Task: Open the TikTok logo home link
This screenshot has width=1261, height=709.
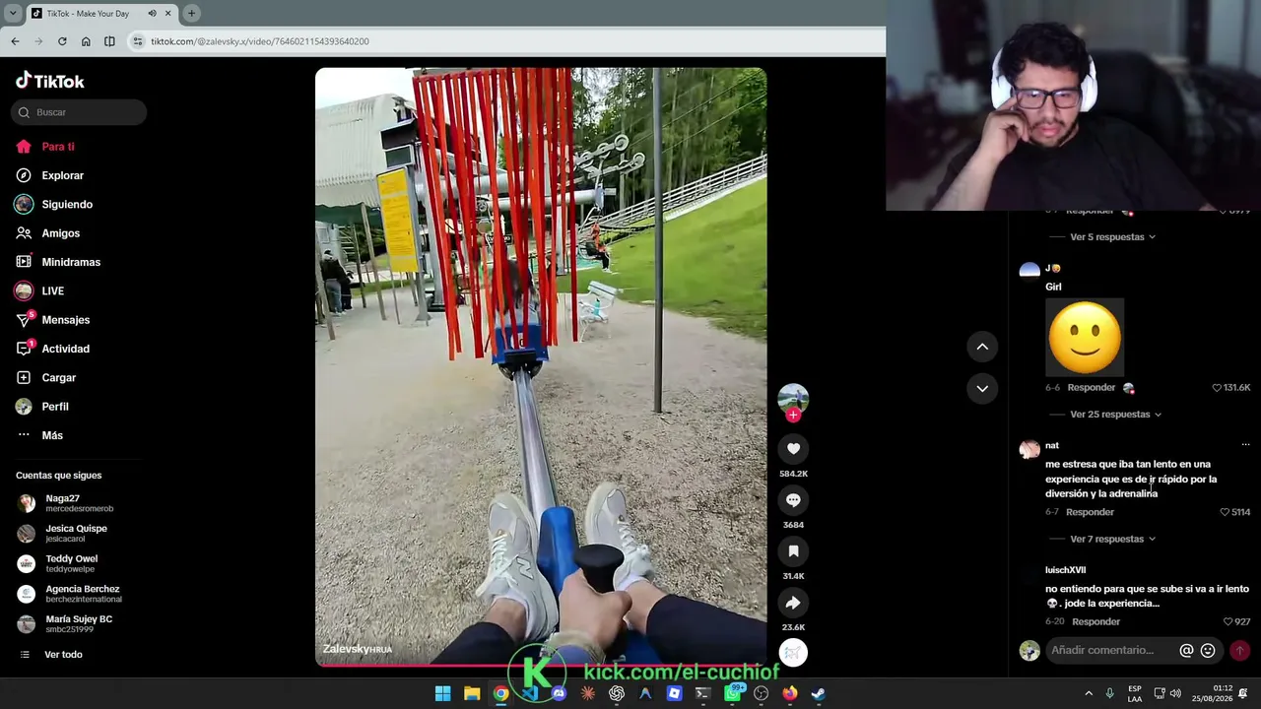Action: (x=50, y=81)
